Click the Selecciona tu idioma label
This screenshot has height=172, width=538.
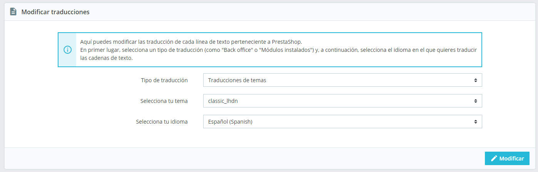[x=162, y=122]
